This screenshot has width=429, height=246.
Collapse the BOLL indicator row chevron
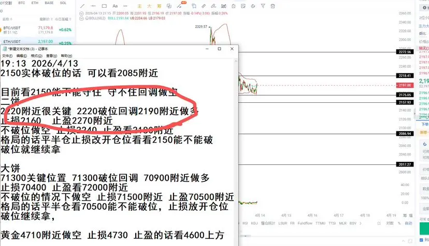pos(81,18)
